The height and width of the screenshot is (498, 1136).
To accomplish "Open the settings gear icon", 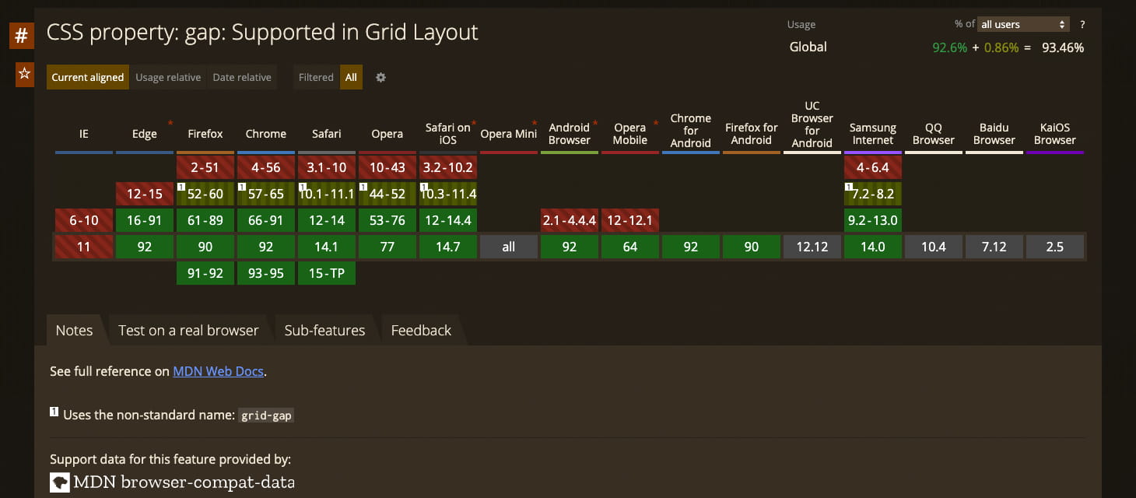I will coord(380,77).
